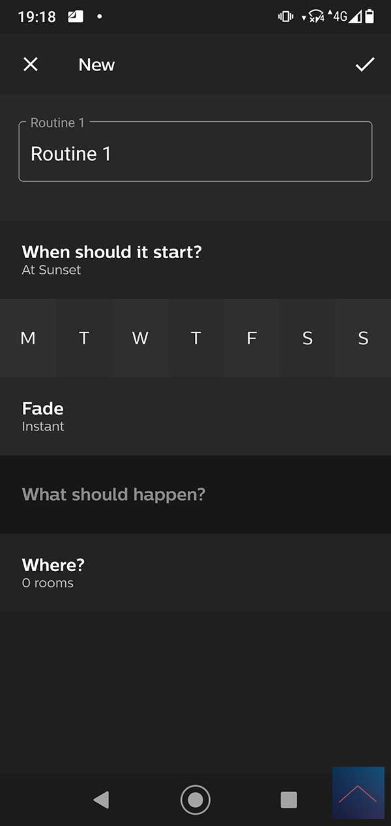Tap 'What should happen?' option
The width and height of the screenshot is (391, 826).
click(x=195, y=494)
